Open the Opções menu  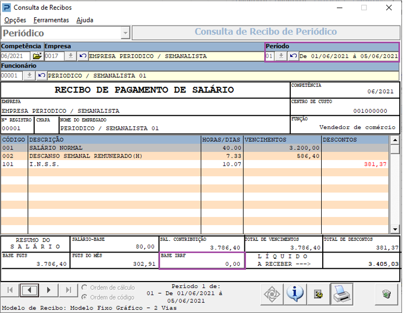click(x=15, y=20)
